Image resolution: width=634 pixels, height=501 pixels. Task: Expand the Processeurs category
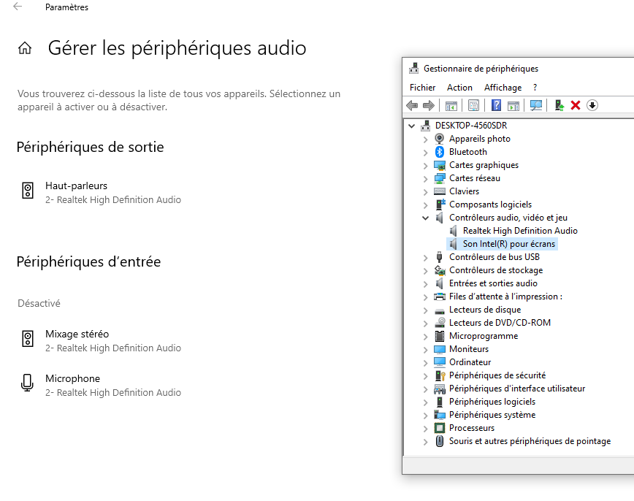click(425, 429)
